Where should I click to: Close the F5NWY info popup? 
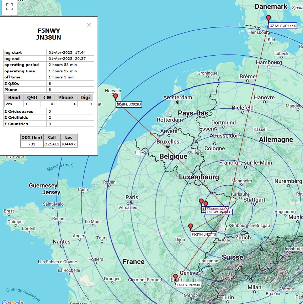89,25
